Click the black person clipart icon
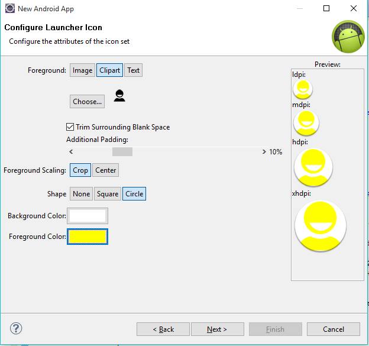Image resolution: width=369 pixels, height=346 pixels. pyautogui.click(x=119, y=96)
